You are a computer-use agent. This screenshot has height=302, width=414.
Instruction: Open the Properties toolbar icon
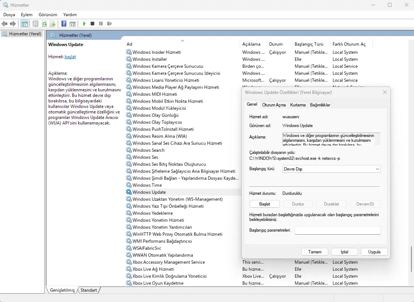(x=35, y=24)
